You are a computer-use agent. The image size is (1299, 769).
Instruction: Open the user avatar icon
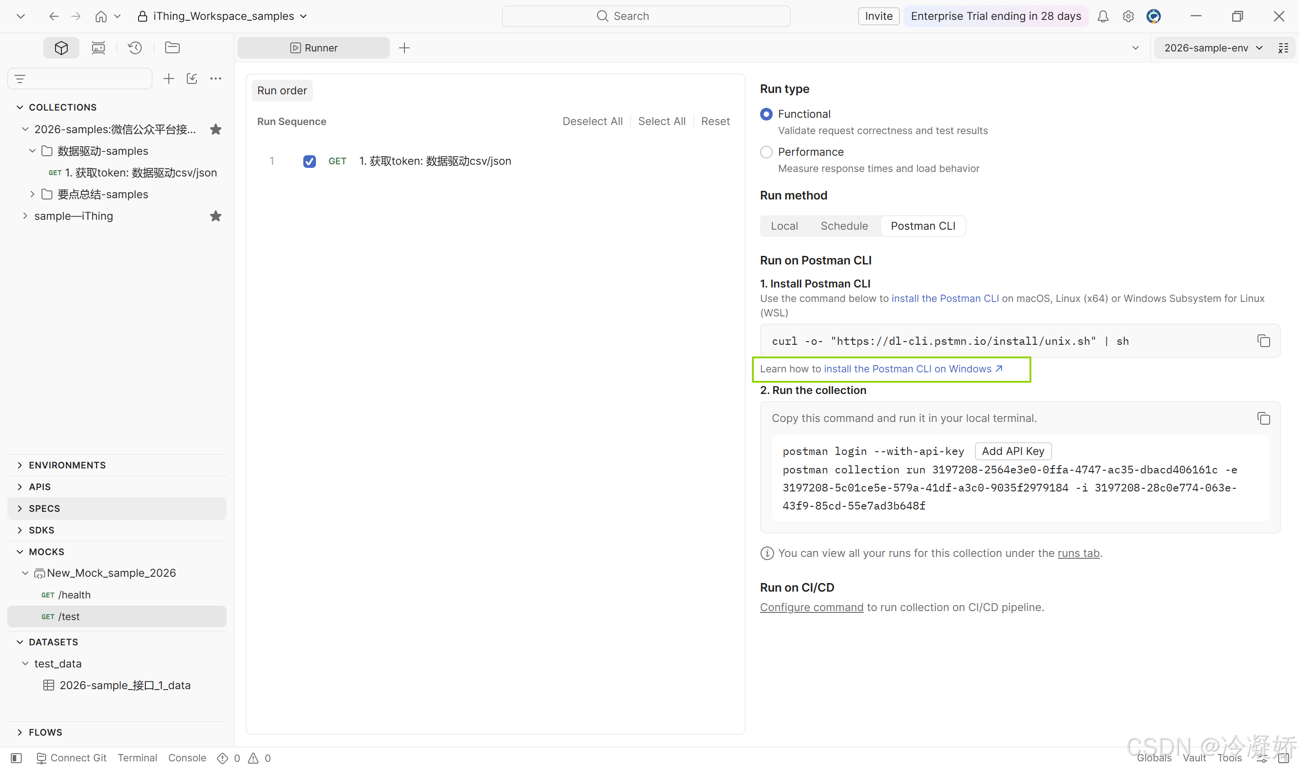point(1153,16)
